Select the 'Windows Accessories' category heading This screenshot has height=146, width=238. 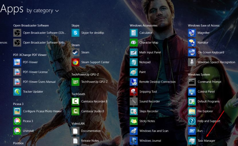(x=143, y=26)
